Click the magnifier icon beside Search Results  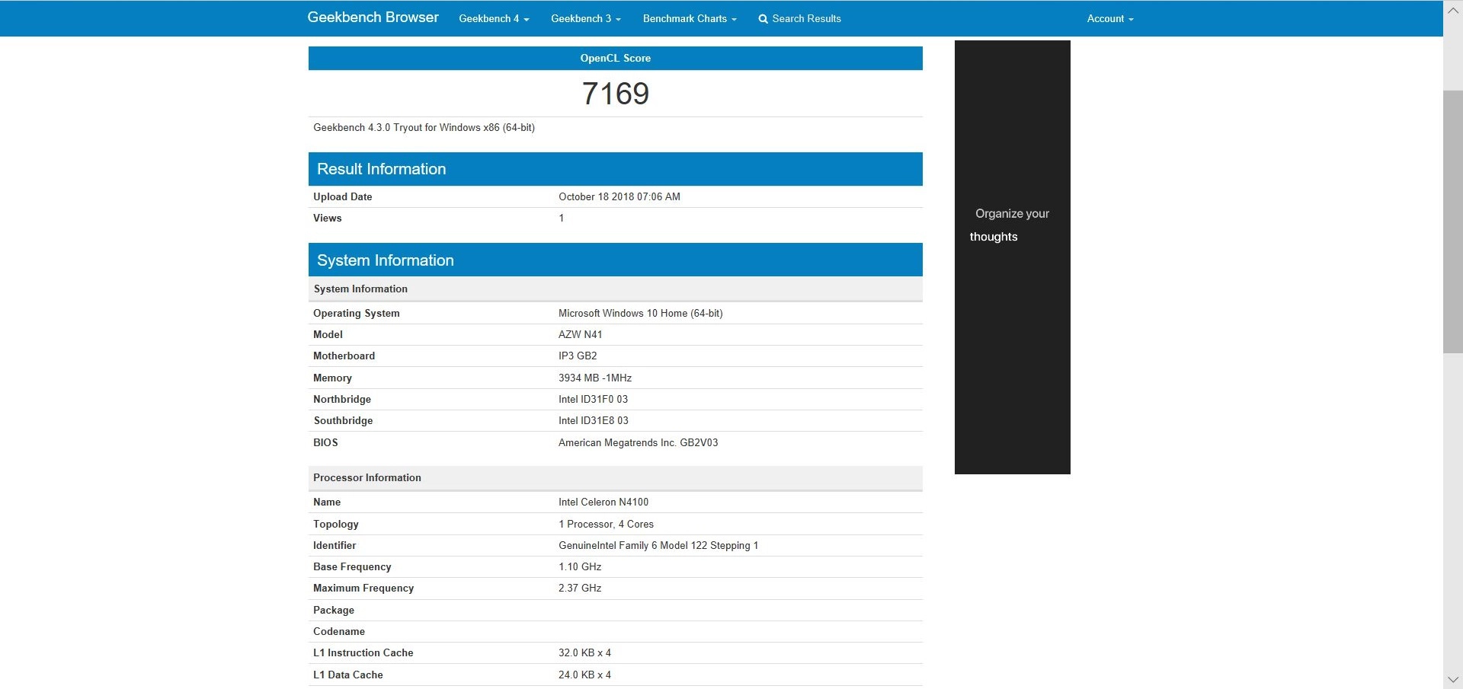(763, 19)
